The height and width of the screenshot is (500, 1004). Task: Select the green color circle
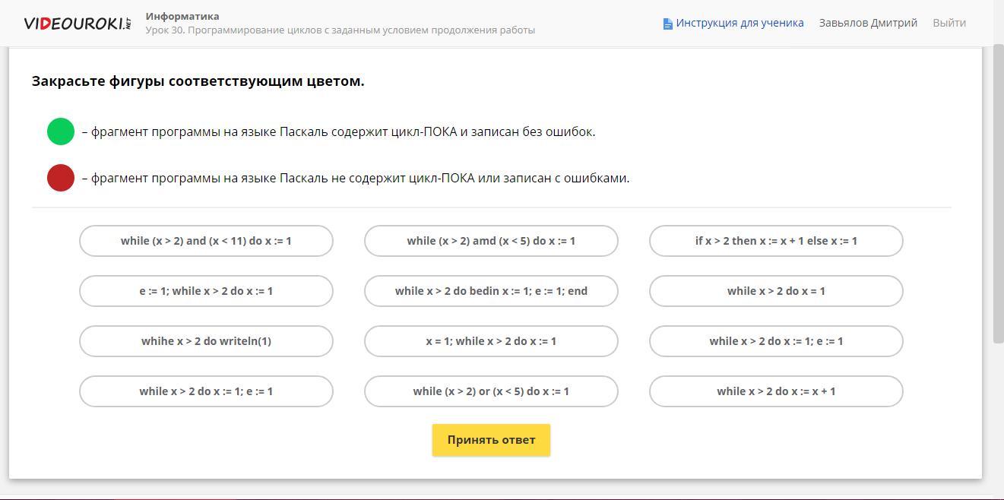tap(61, 131)
